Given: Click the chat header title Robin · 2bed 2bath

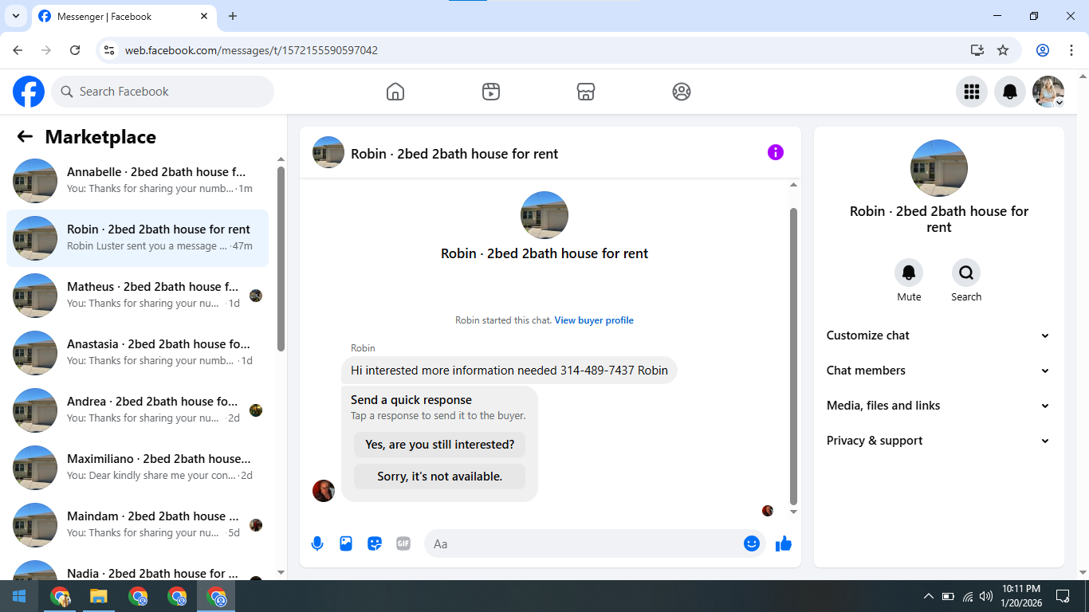Looking at the screenshot, I should tap(454, 154).
